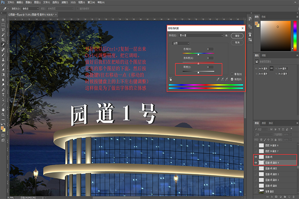Click the 取消 (Cancel) button
Viewport: 299px width, 199px height.
[237, 43]
